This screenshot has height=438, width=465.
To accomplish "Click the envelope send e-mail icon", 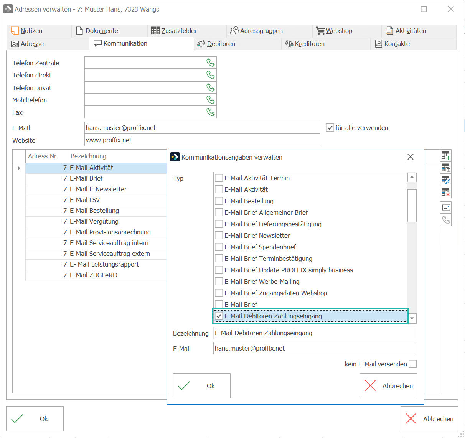I will tap(446, 207).
